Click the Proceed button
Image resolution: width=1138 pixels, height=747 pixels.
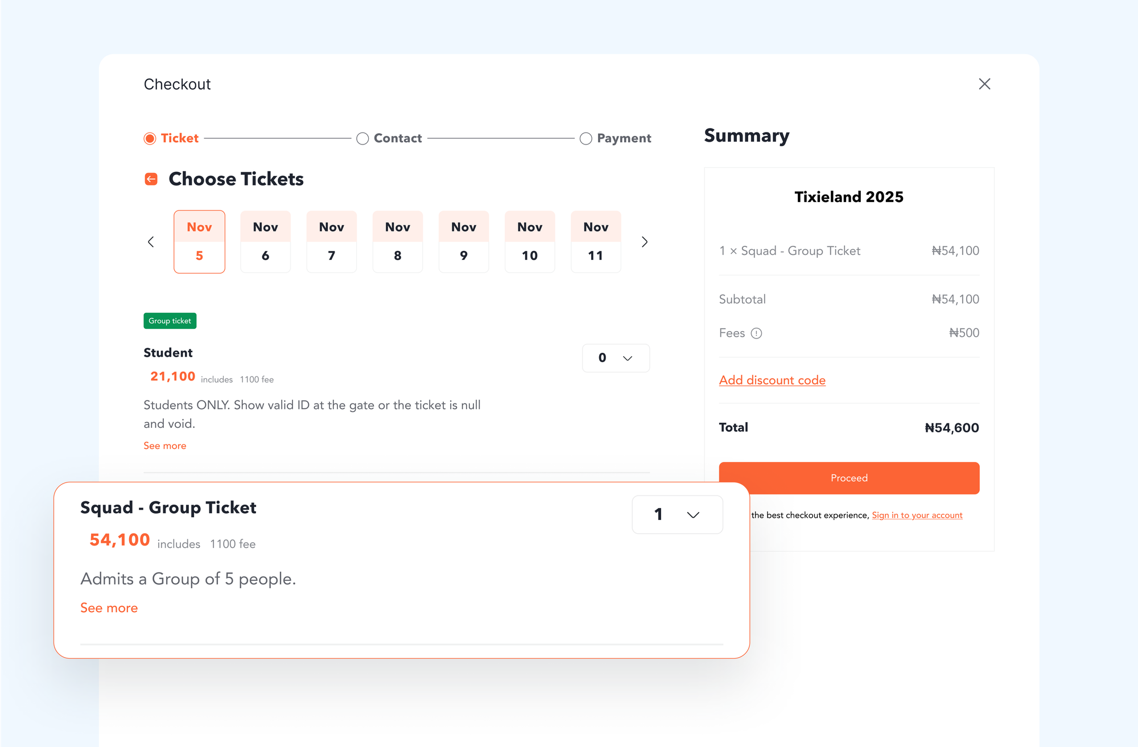click(x=849, y=478)
